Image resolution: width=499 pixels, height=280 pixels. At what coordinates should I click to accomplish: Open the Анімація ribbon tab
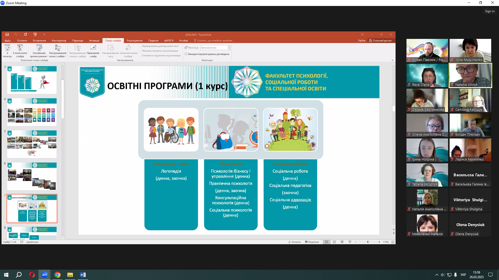[x=94, y=40]
